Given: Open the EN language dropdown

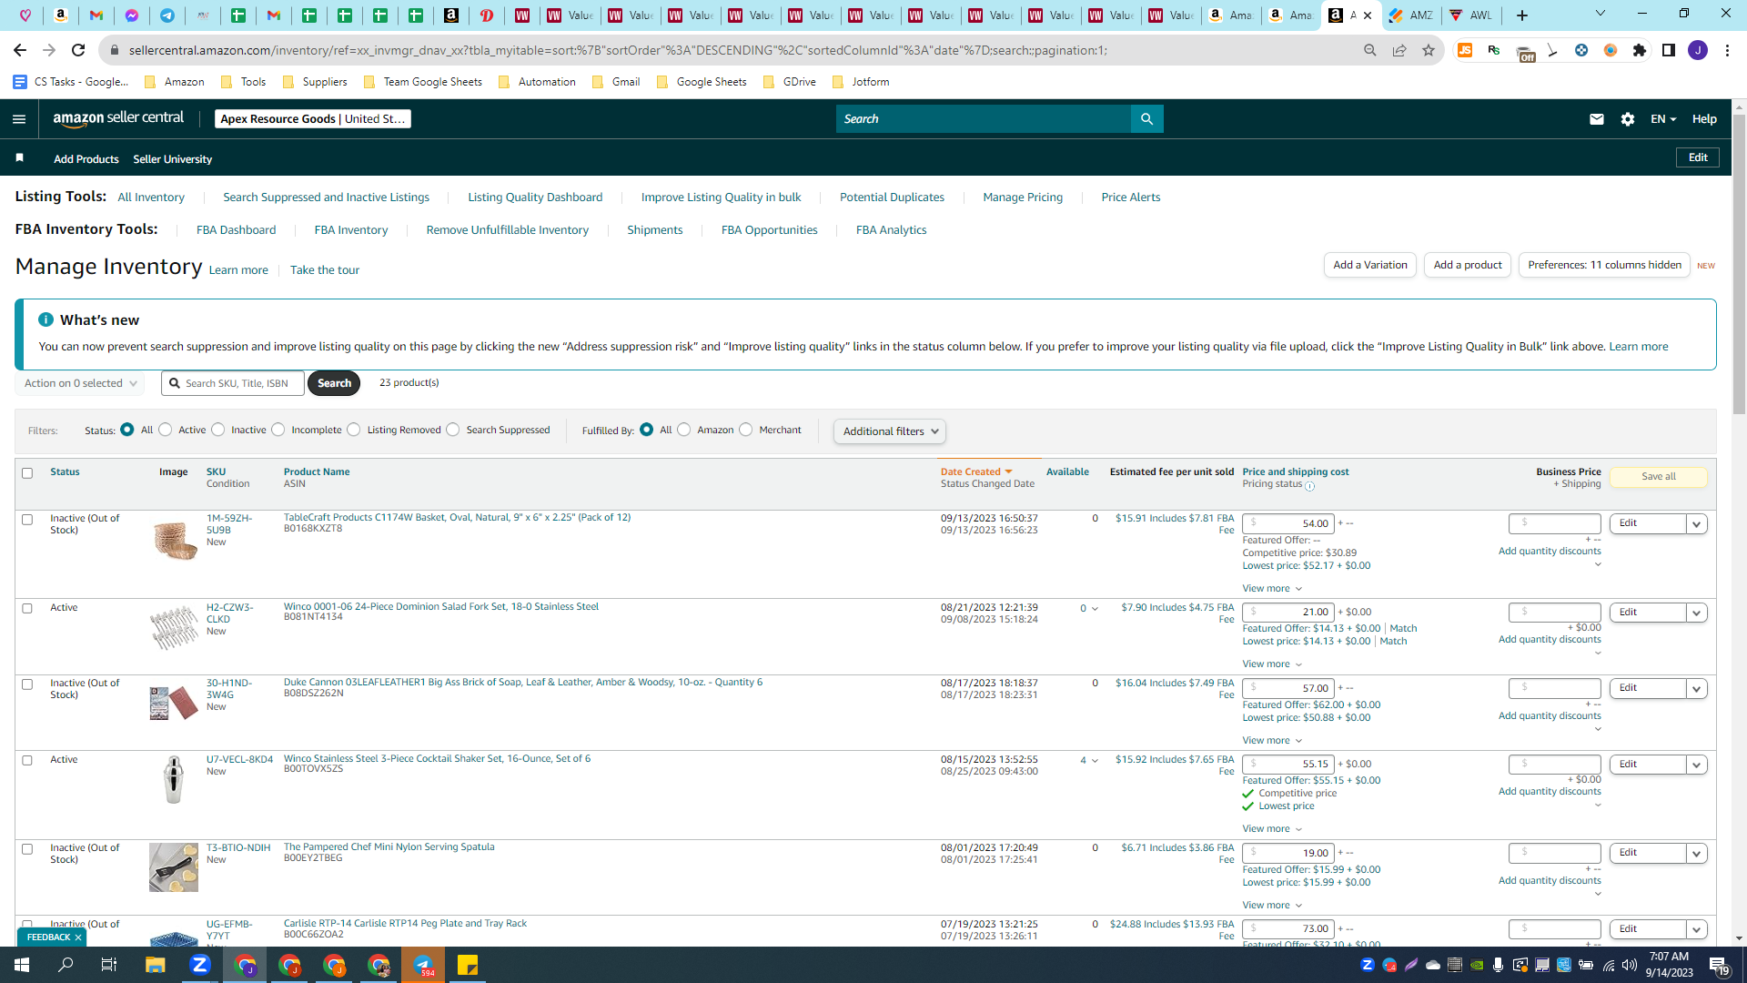Looking at the screenshot, I should (x=1663, y=119).
